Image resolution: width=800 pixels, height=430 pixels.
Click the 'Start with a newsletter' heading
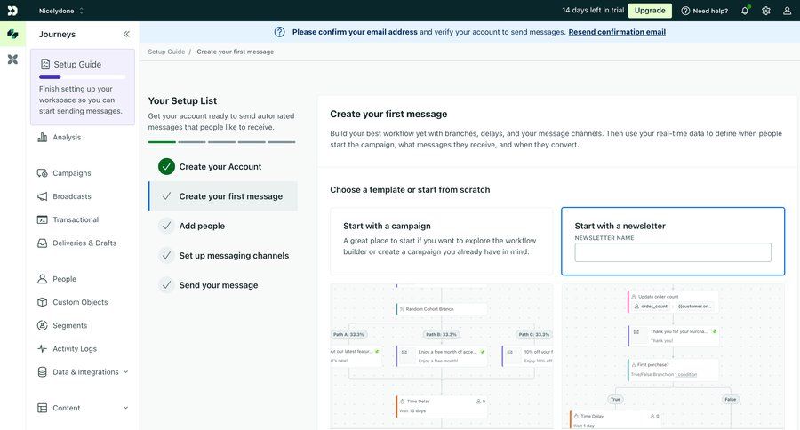tap(620, 226)
